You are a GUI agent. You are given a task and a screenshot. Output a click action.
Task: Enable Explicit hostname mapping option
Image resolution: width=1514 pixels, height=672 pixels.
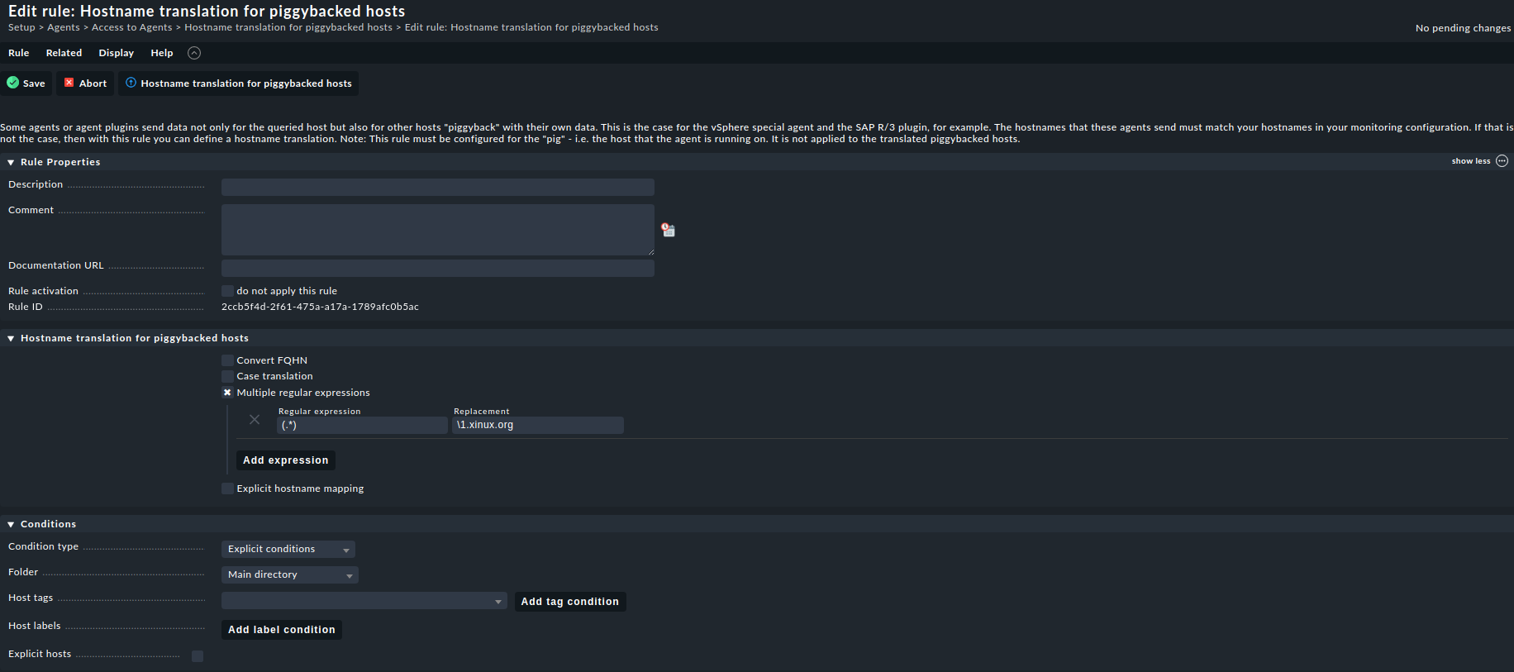pos(227,489)
